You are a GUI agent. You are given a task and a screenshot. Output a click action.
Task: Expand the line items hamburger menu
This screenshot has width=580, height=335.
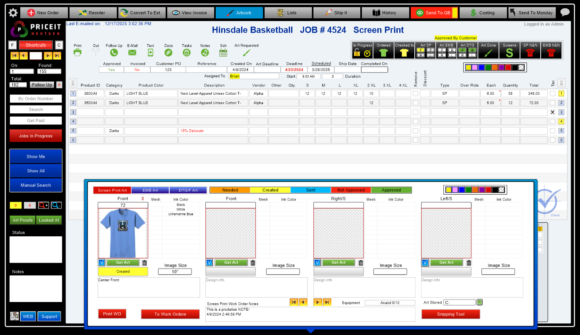(73, 83)
